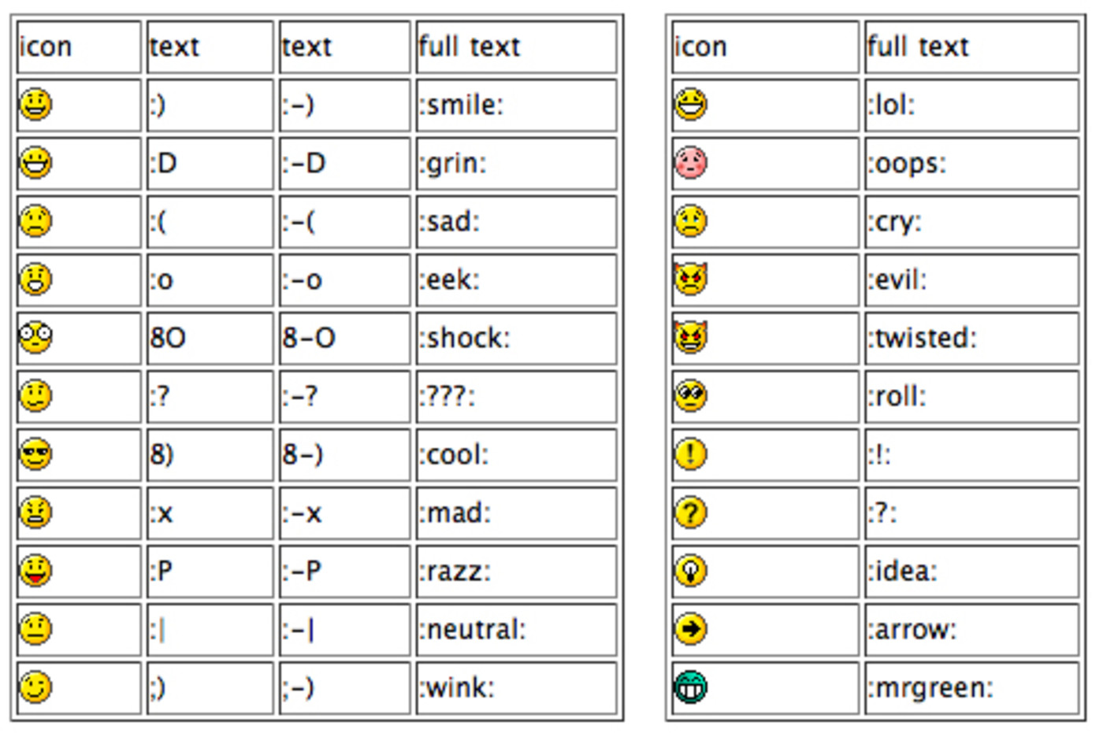Select the 8-O text code cell
This screenshot has height=733, width=1103.
click(x=344, y=338)
